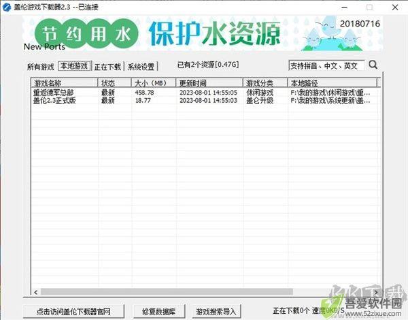Click the resource count 已有2个资源[0.47G]

point(208,65)
